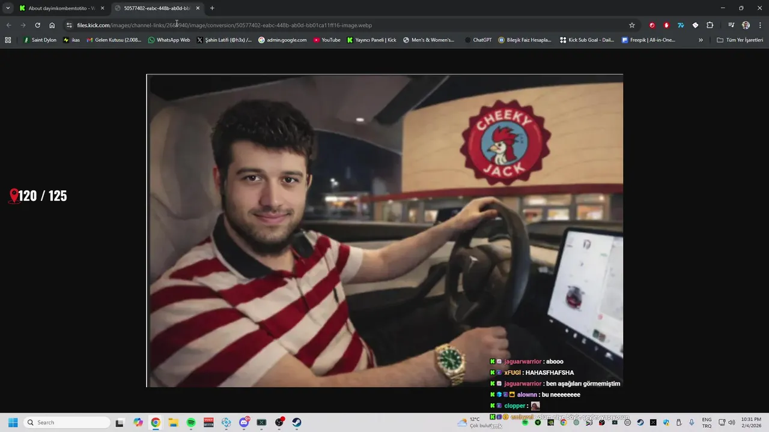Open the Freepik All-in-One bookmark
The width and height of the screenshot is (769, 432).
coord(648,40)
